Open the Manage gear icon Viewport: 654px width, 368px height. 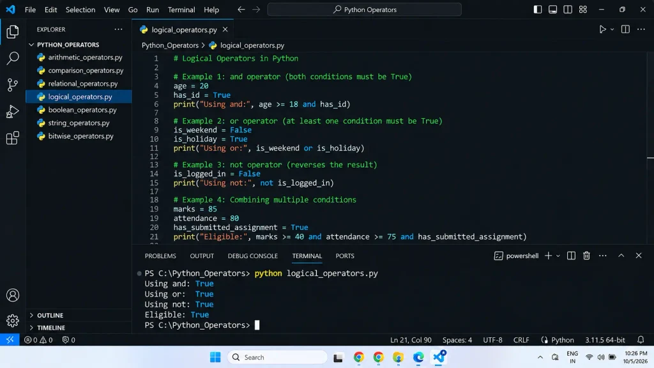coord(13,321)
